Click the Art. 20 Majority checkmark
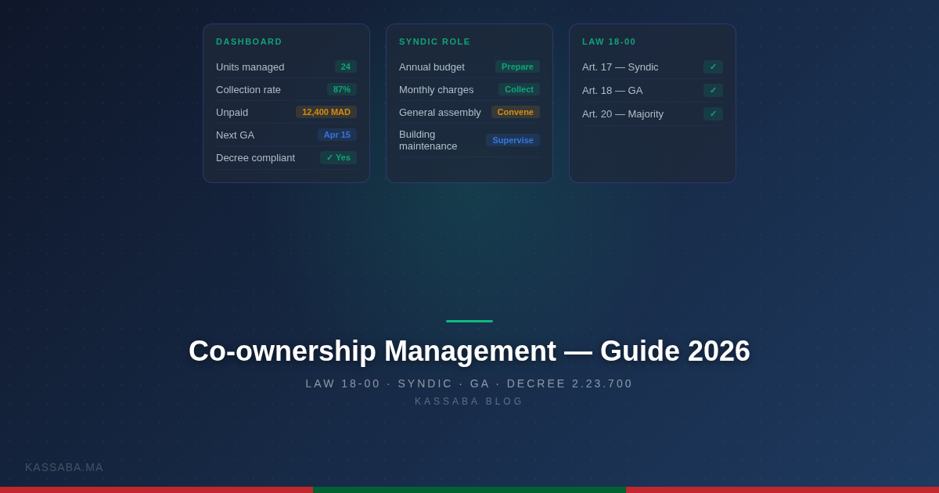 (x=713, y=113)
